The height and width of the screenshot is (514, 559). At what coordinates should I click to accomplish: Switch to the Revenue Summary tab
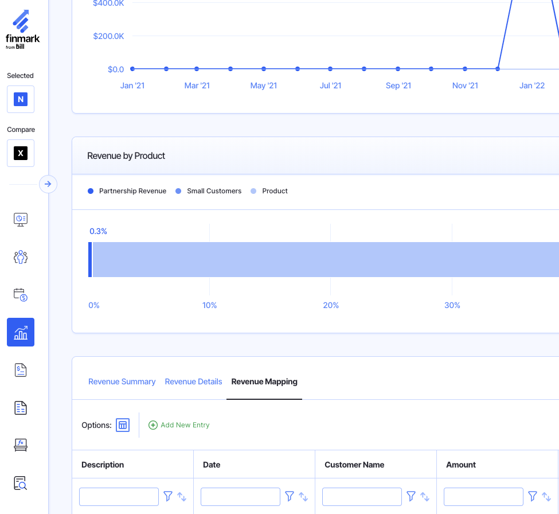coord(122,381)
